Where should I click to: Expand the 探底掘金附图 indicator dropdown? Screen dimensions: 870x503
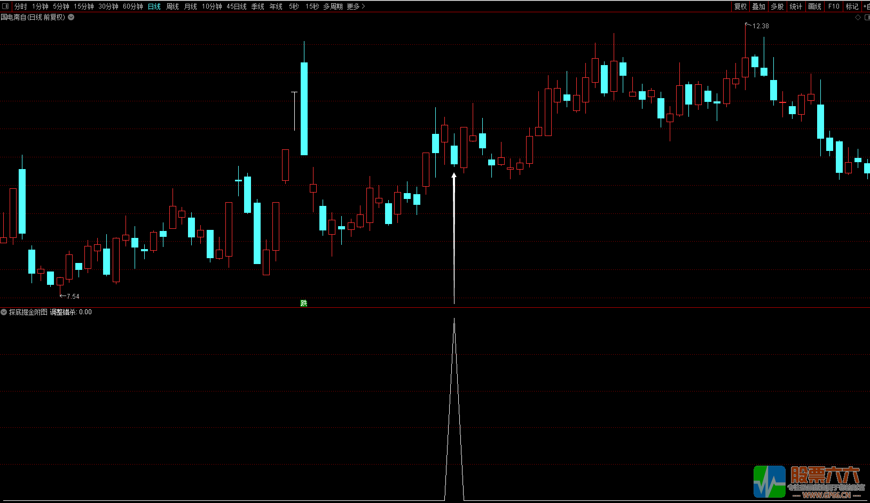pyautogui.click(x=4, y=312)
